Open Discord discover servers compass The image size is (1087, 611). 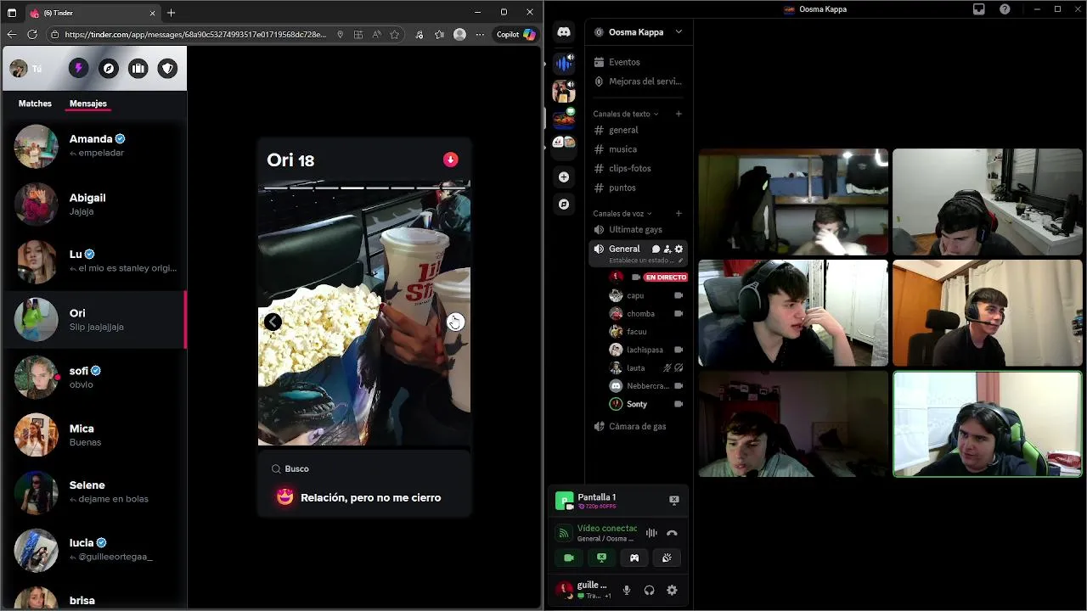pyautogui.click(x=564, y=205)
